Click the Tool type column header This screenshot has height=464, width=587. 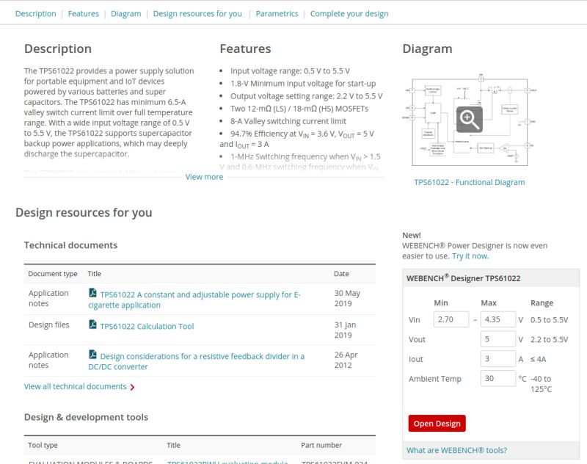tap(43, 445)
